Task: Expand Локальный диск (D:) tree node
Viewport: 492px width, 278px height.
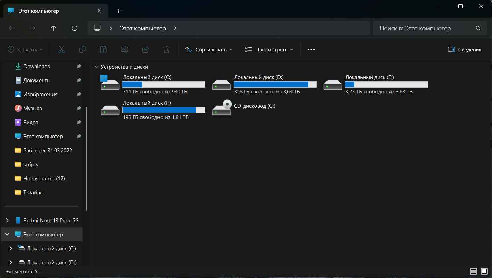Action: click(11, 262)
